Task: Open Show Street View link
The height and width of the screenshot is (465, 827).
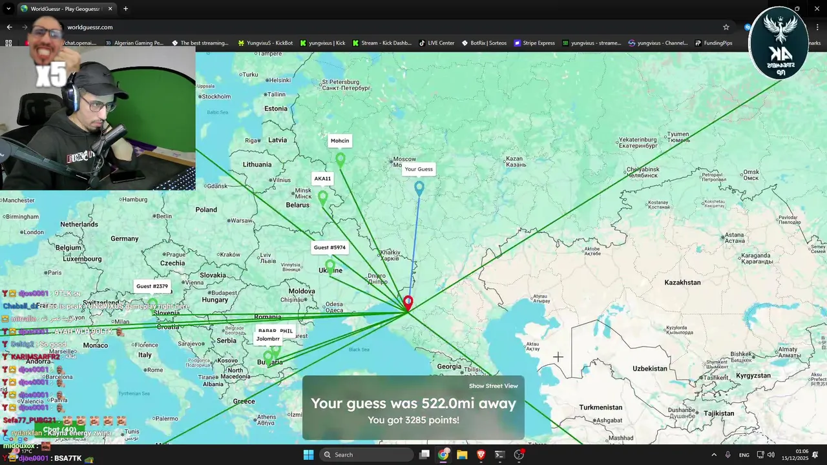Action: tap(493, 386)
